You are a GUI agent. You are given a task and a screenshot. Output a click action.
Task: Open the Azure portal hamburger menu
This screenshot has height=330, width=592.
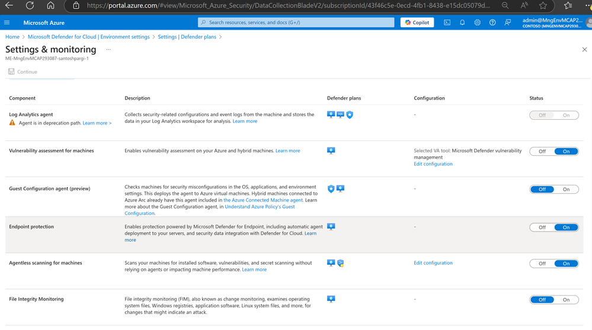click(7, 23)
